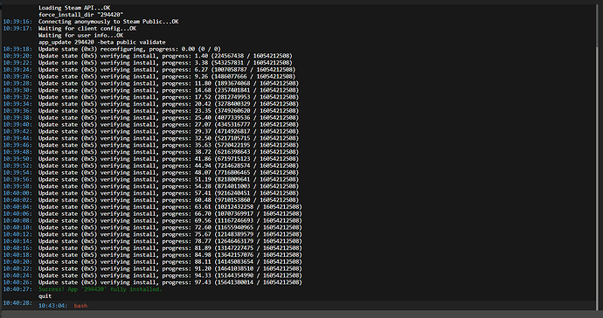
Task: Click the 10:43:04 timestamp beside bash
Action: tap(53, 306)
